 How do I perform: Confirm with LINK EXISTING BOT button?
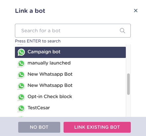tap(97, 127)
